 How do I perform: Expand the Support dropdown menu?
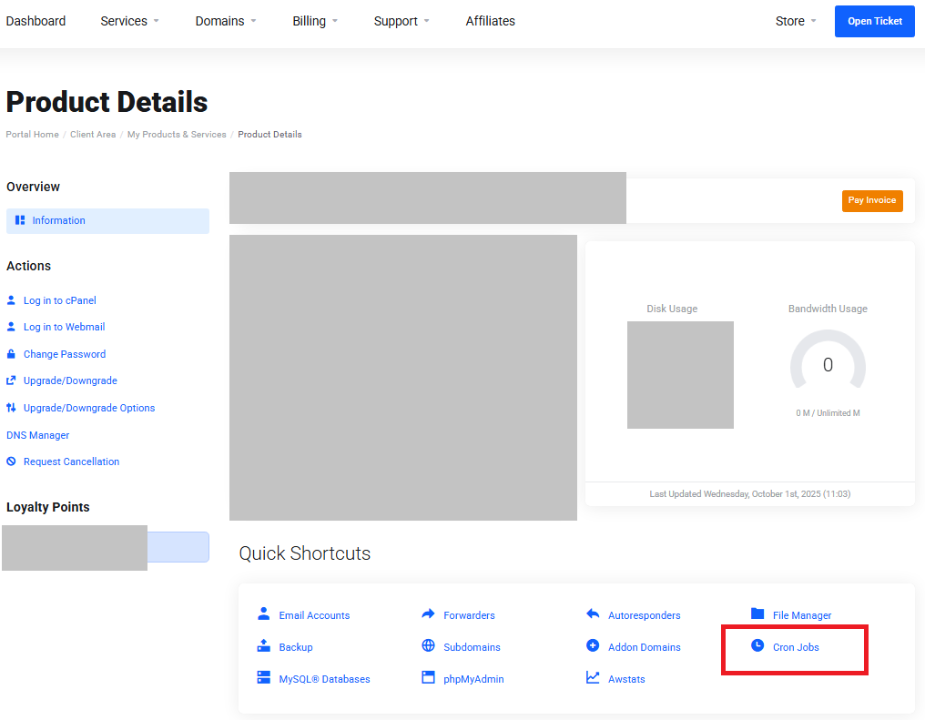click(402, 21)
